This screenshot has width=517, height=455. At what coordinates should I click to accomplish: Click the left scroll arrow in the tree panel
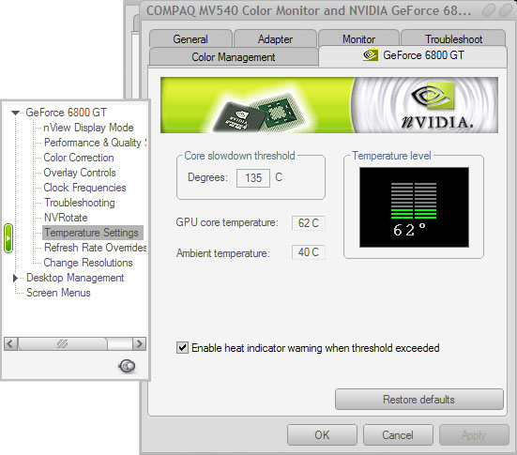click(x=10, y=344)
